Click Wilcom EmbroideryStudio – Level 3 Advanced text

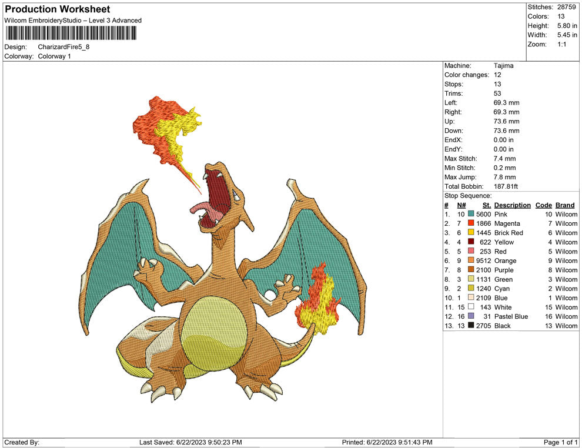click(73, 21)
